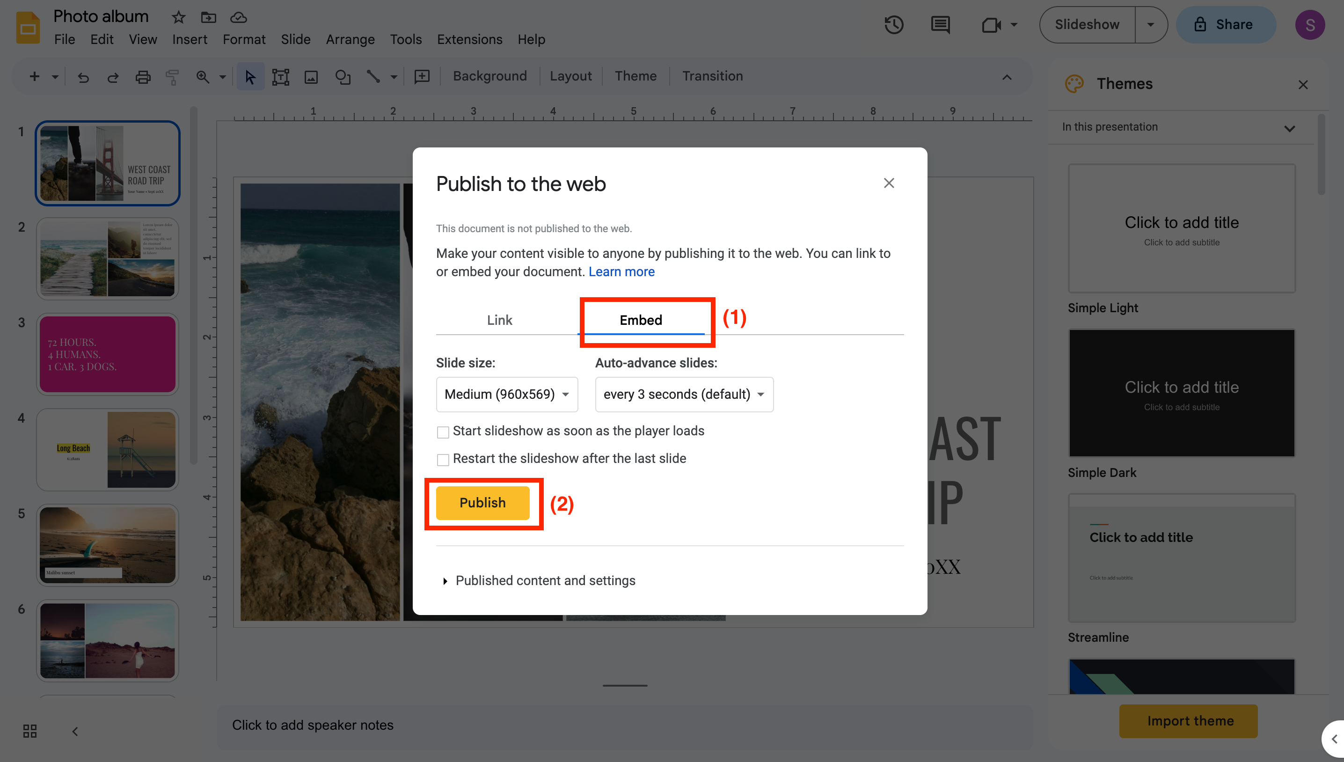
Task: Click the zoom magnifier icon
Action: [x=203, y=77]
